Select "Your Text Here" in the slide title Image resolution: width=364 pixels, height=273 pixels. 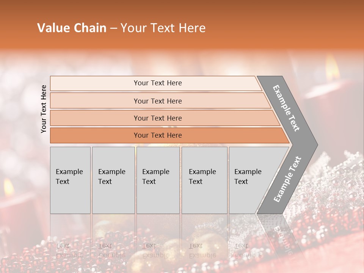point(163,28)
